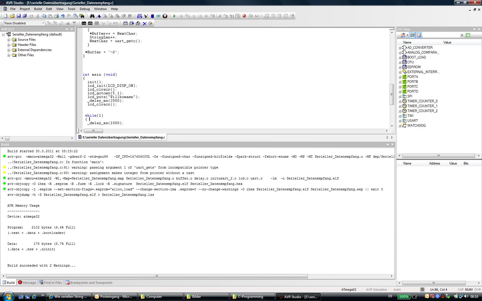Click the Name column header in I/O View
Viewport: 482px width, 301px height.
419,42
